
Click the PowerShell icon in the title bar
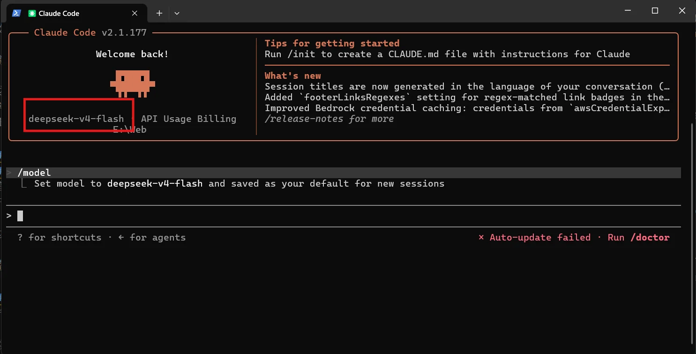[16, 13]
